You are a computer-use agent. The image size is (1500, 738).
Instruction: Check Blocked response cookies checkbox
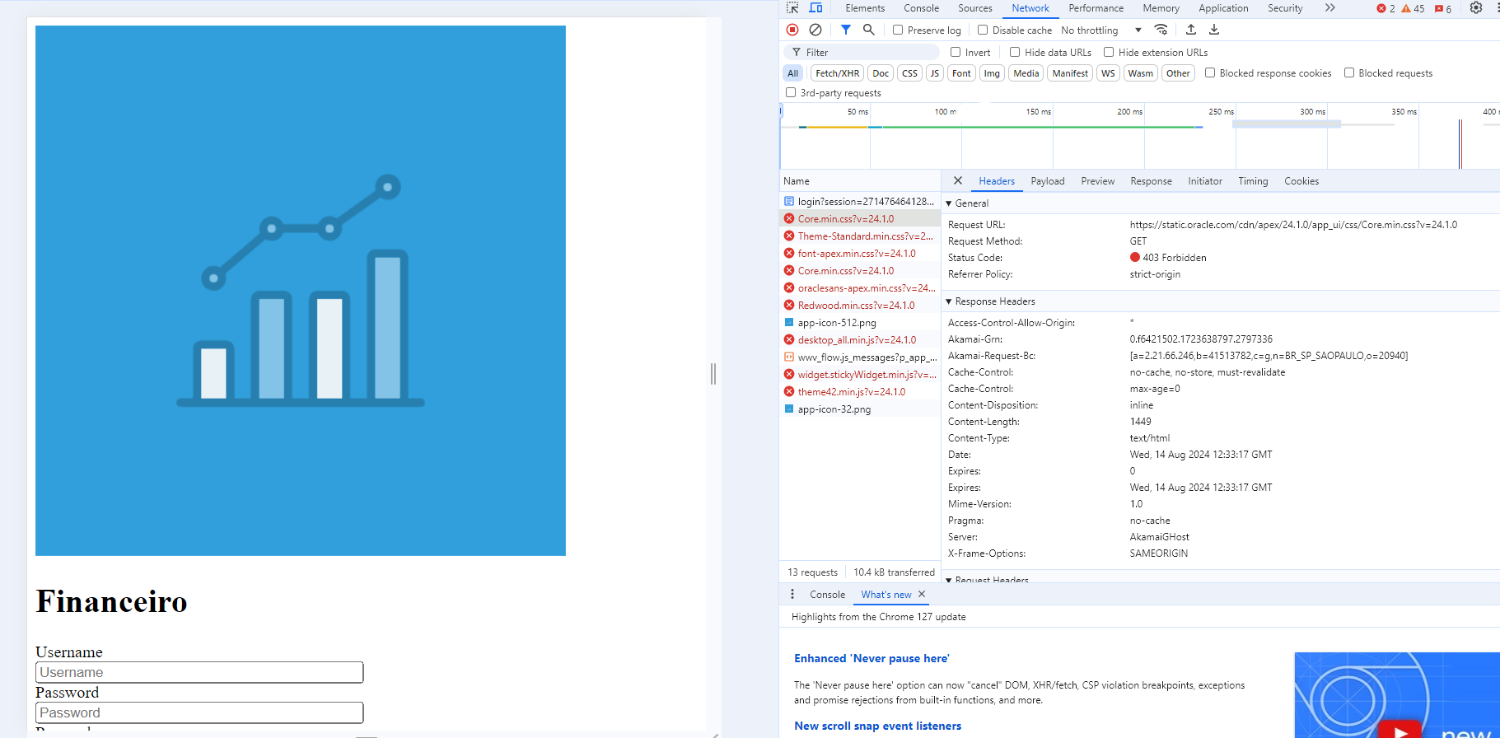coord(1210,73)
